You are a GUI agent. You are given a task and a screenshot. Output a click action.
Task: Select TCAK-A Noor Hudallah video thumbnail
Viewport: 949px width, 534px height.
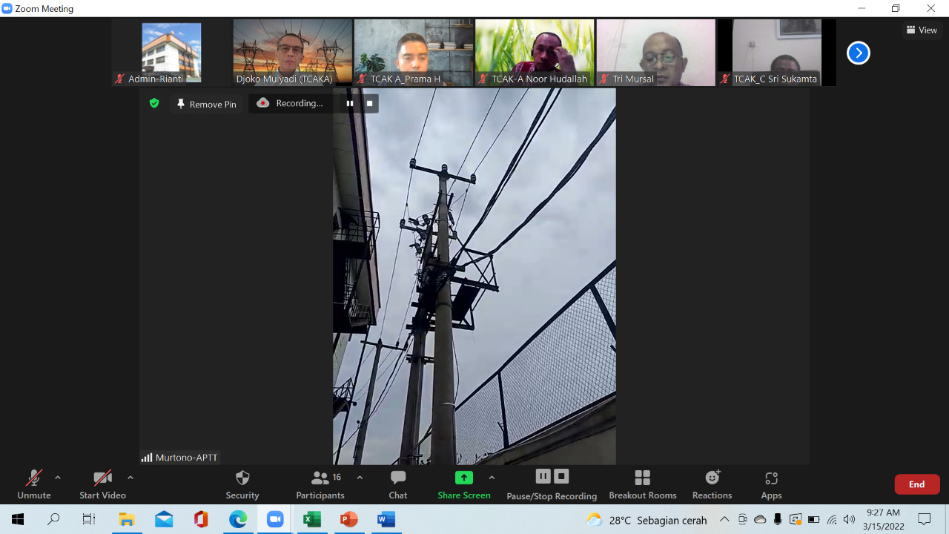(535, 53)
